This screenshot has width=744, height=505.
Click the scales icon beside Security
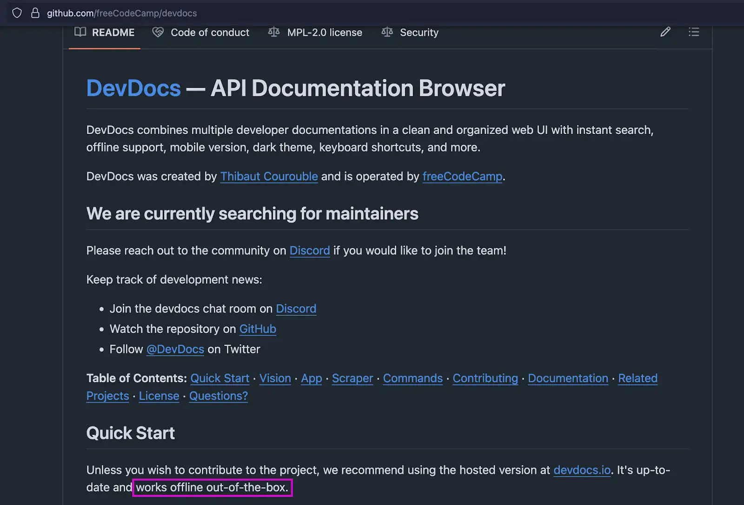click(387, 32)
